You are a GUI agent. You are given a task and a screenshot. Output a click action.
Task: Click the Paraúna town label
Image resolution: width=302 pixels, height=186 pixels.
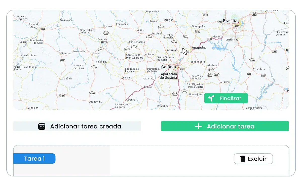128,78
